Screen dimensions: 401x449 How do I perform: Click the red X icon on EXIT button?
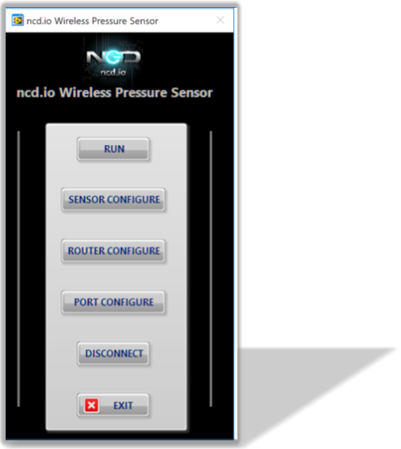pyautogui.click(x=91, y=405)
